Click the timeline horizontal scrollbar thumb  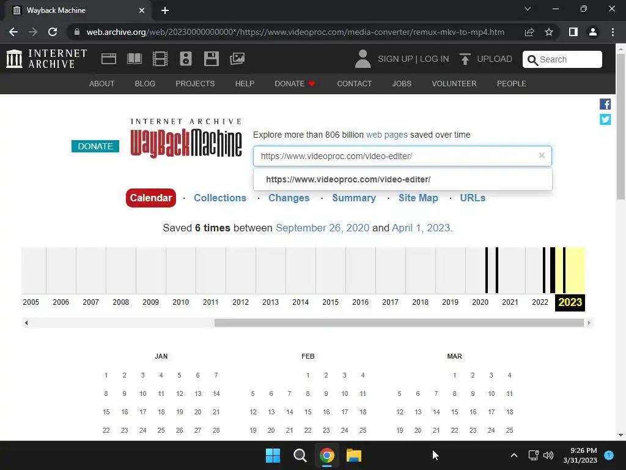tap(399, 323)
